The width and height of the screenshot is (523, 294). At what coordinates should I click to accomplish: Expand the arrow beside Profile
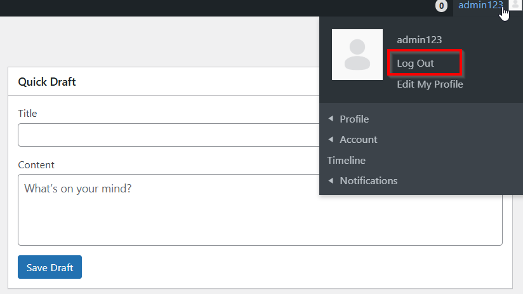pyautogui.click(x=330, y=119)
